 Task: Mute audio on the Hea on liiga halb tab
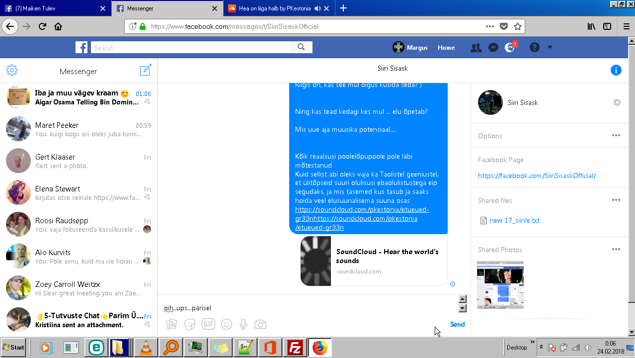[317, 8]
